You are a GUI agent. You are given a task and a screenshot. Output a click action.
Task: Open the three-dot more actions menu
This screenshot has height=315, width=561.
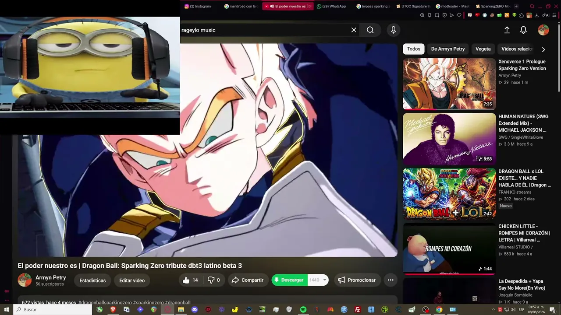click(x=391, y=280)
